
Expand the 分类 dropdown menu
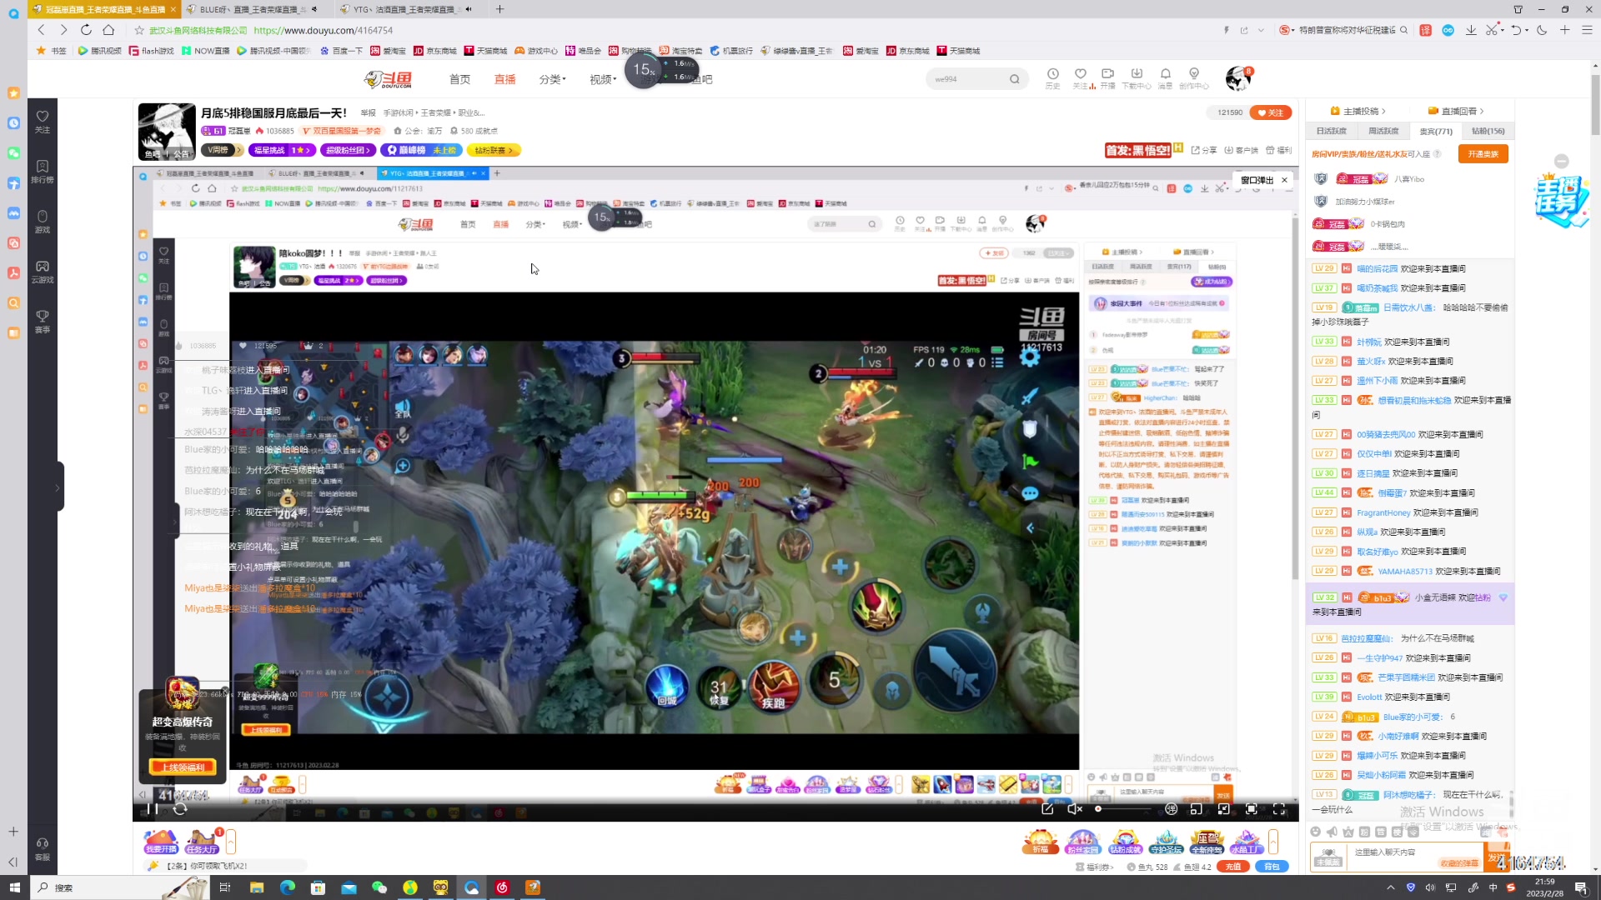[x=552, y=79]
